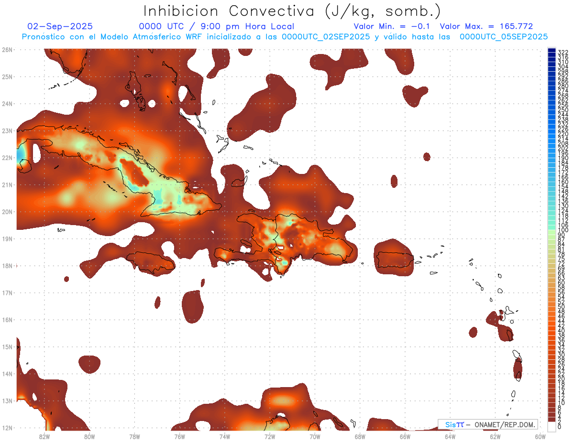Click the 19N latitude label
The width and height of the screenshot is (574, 443).
point(7,238)
